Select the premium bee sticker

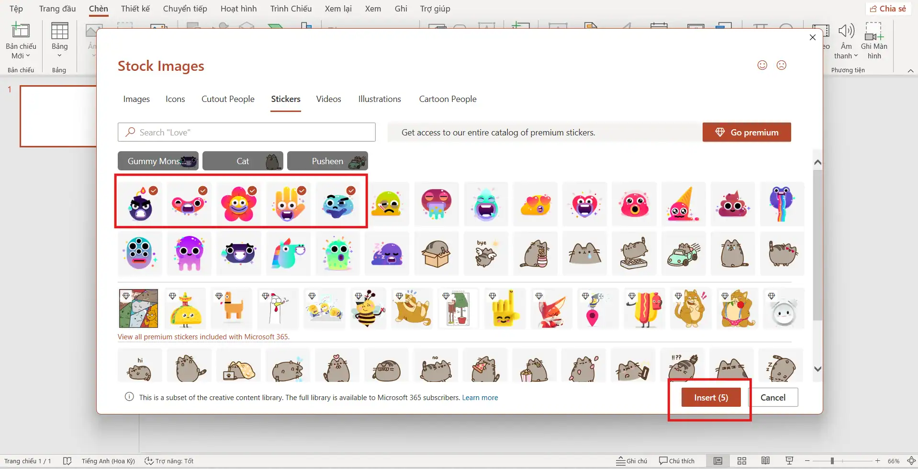click(x=368, y=309)
